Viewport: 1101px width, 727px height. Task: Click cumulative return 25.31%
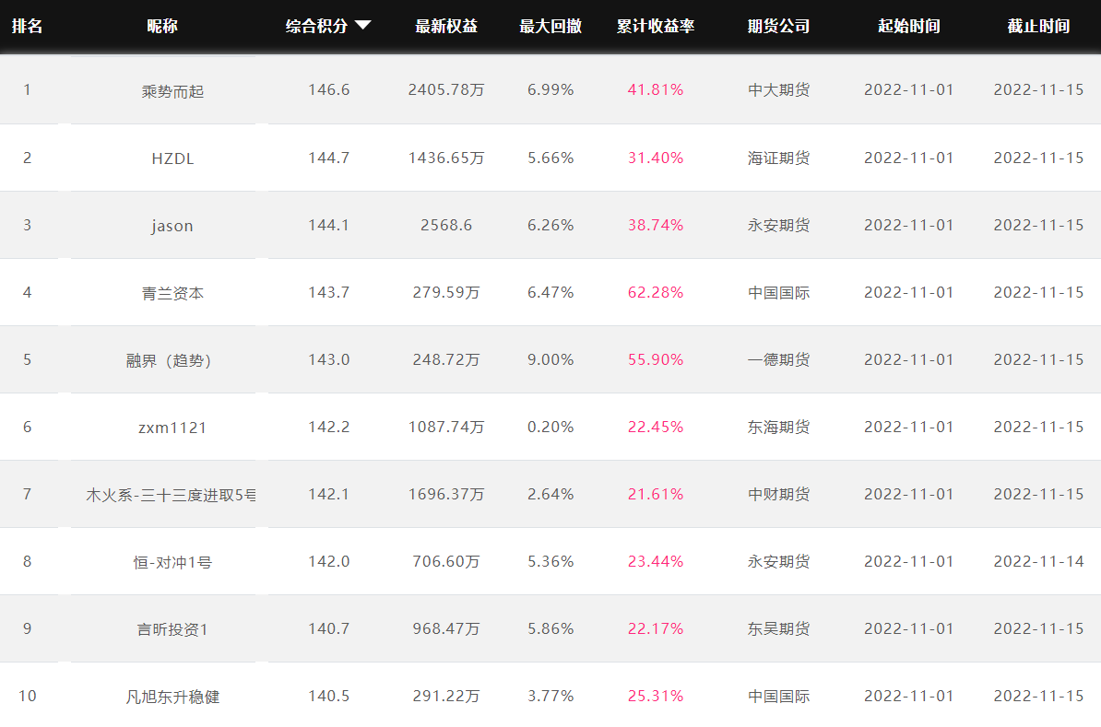(x=655, y=696)
